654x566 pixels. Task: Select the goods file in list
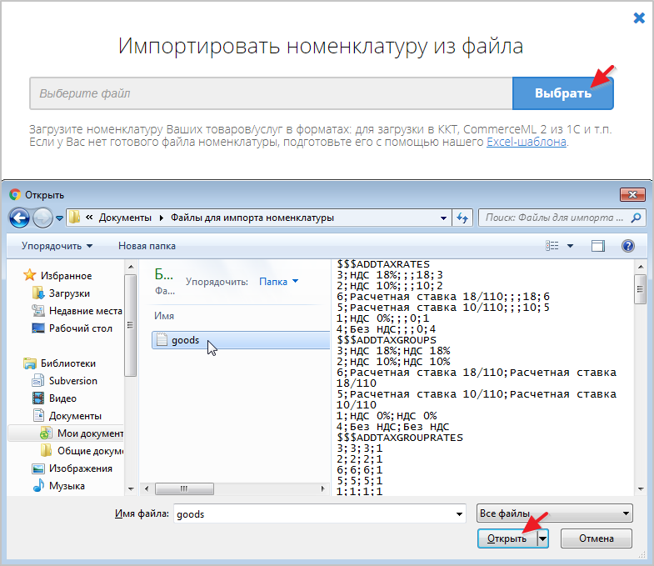[x=185, y=340]
